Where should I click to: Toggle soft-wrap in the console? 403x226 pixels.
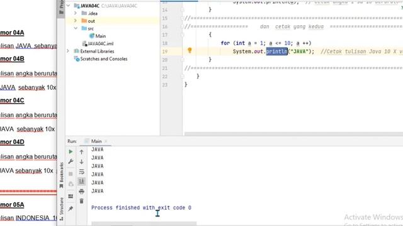point(81,171)
